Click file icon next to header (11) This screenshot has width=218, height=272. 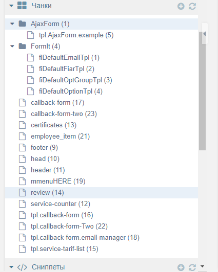click(x=22, y=170)
